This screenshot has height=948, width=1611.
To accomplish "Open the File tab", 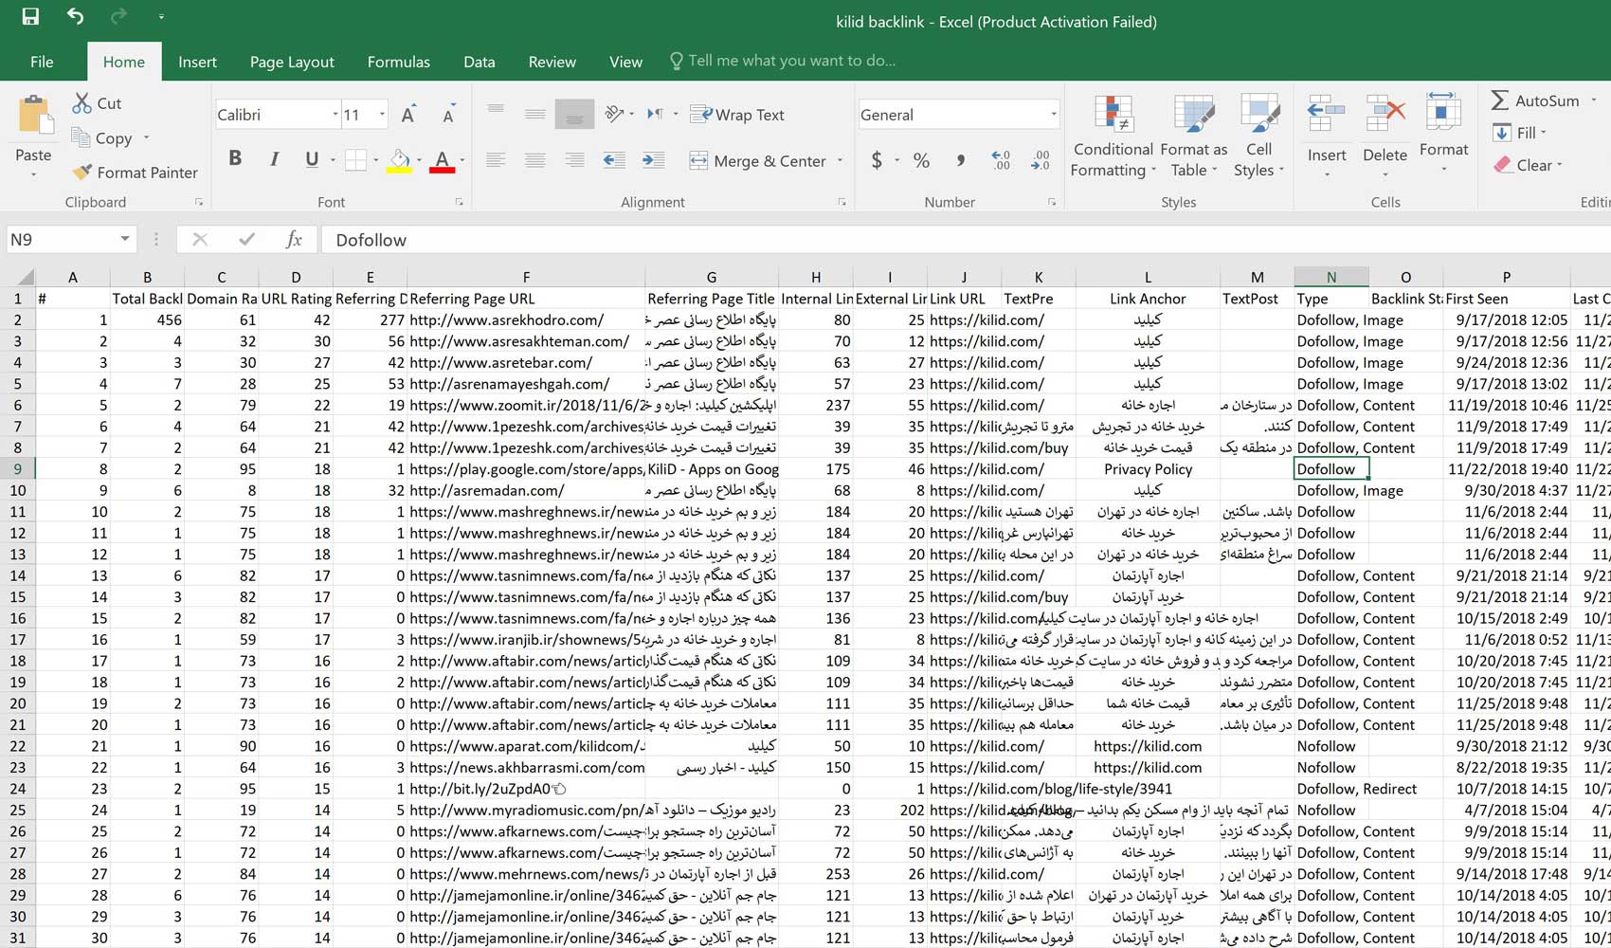I will (42, 62).
